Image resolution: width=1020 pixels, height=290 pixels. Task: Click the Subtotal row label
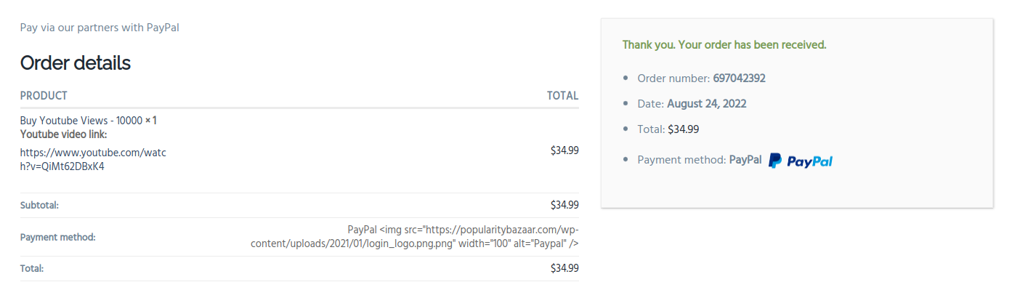tap(39, 205)
